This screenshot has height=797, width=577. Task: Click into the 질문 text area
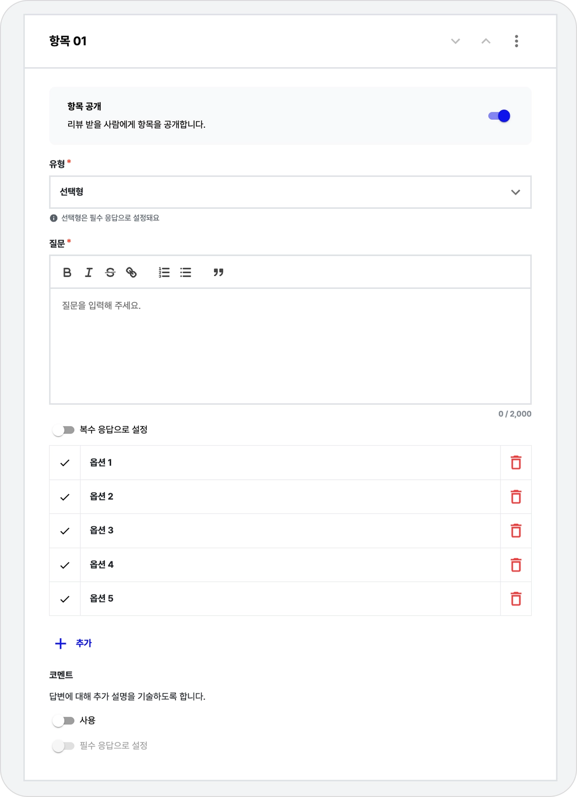[x=290, y=345]
